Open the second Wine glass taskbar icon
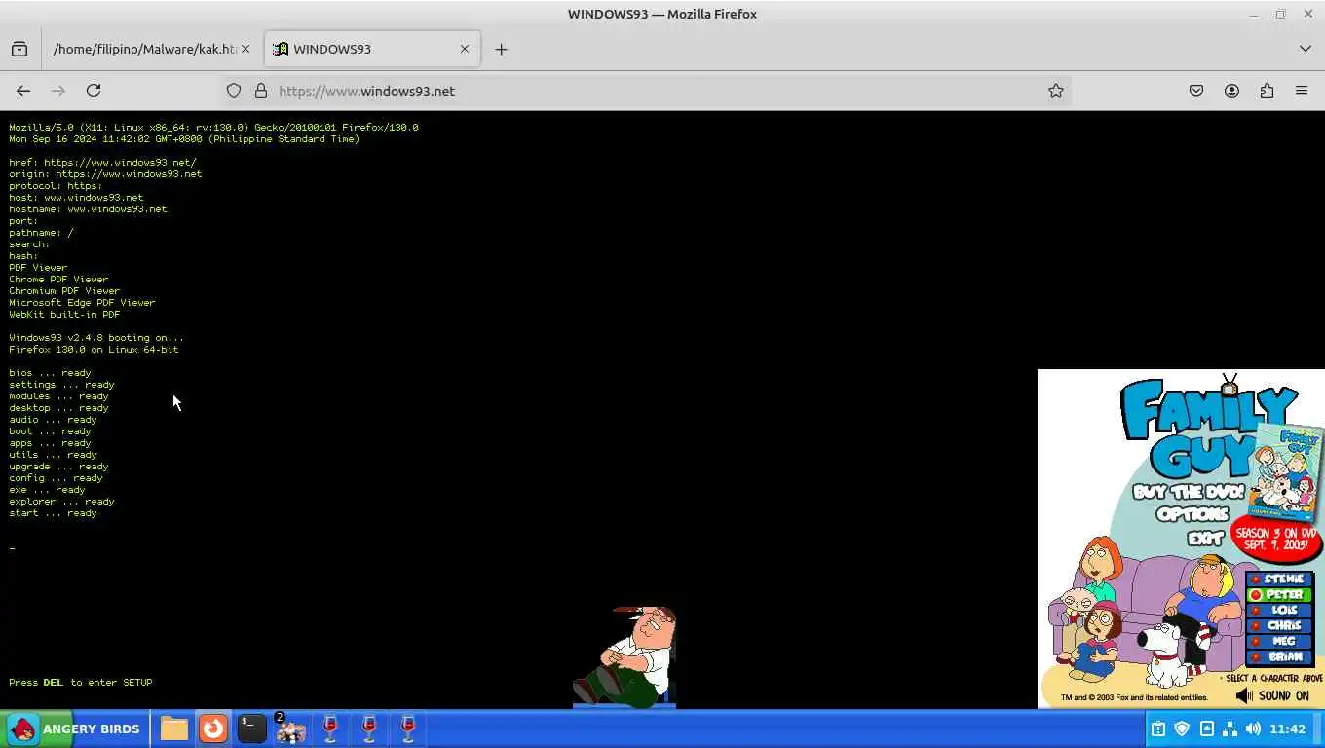 (368, 729)
